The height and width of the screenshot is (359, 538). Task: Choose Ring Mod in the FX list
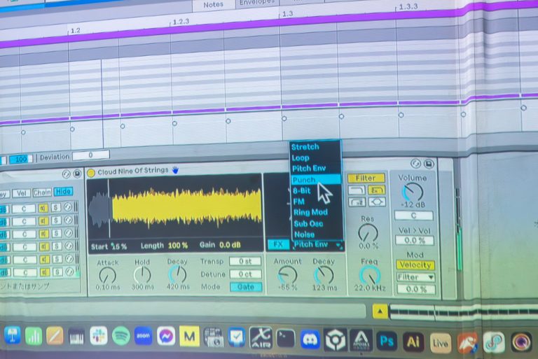[310, 212]
